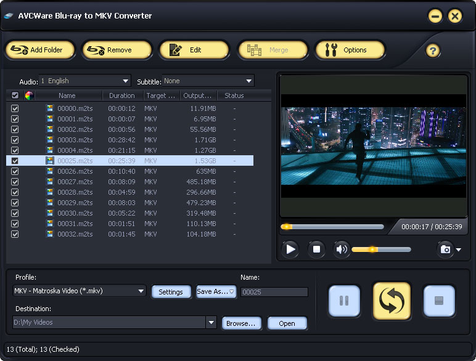Click the Remove toolbar button
This screenshot has width=476, height=361.
coord(117,50)
